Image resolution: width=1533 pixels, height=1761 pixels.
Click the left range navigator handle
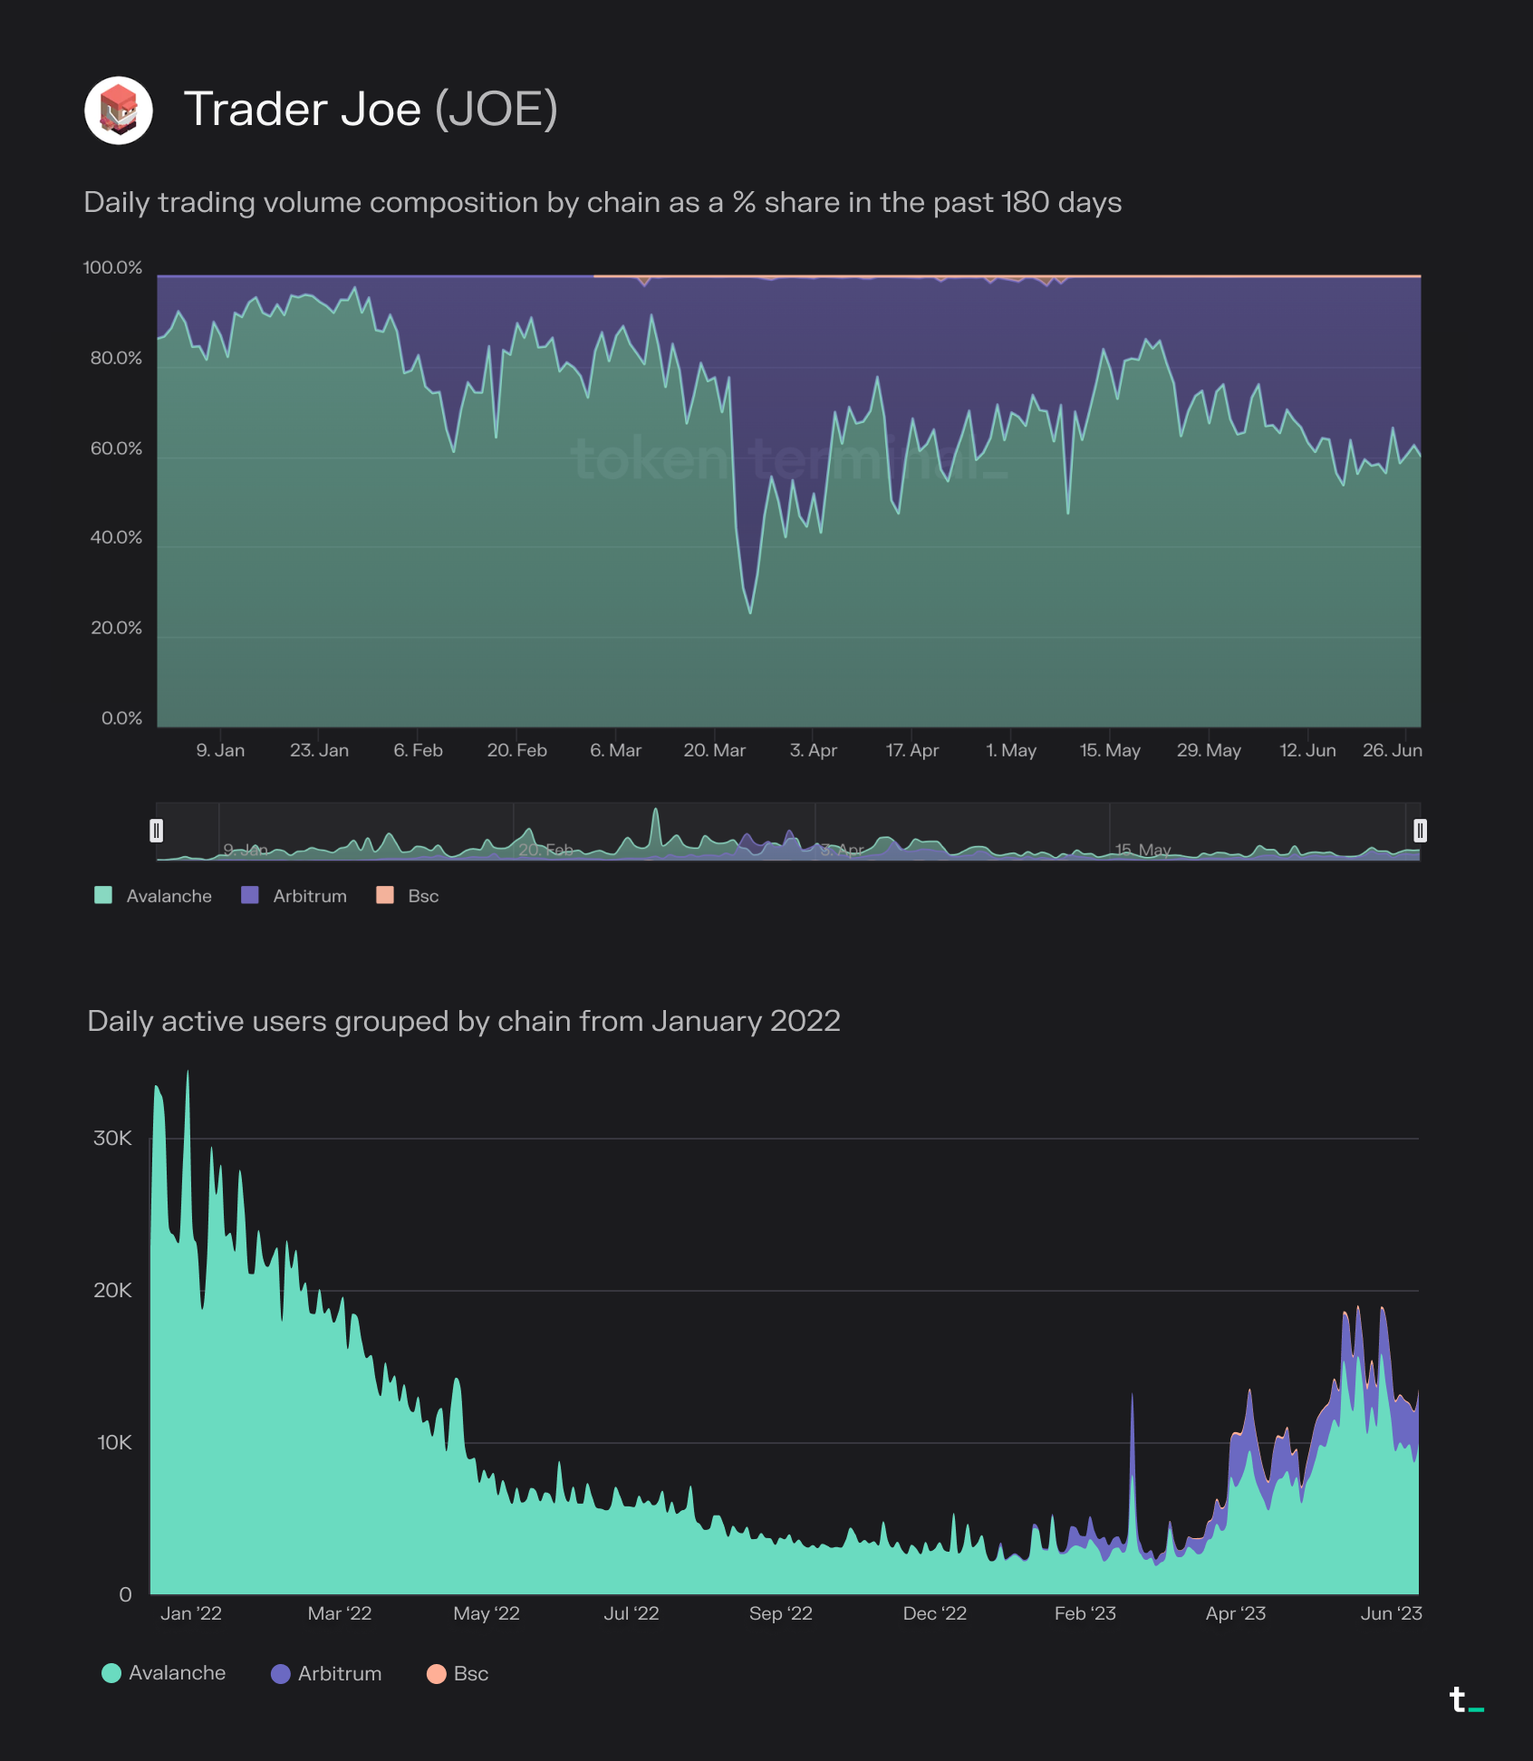pos(156,831)
